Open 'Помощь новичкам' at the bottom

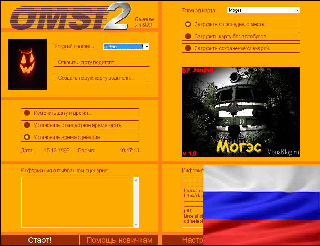pyautogui.click(x=119, y=240)
